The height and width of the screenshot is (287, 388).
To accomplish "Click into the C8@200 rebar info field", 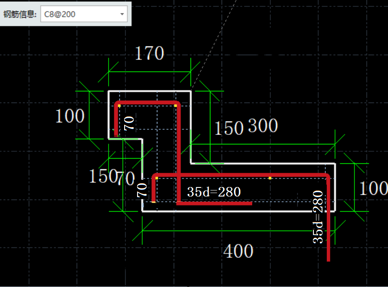I will [x=84, y=14].
